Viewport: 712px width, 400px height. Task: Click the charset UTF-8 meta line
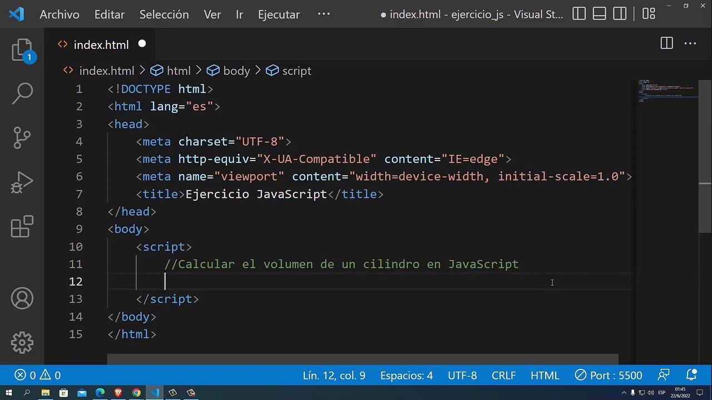pos(214,142)
